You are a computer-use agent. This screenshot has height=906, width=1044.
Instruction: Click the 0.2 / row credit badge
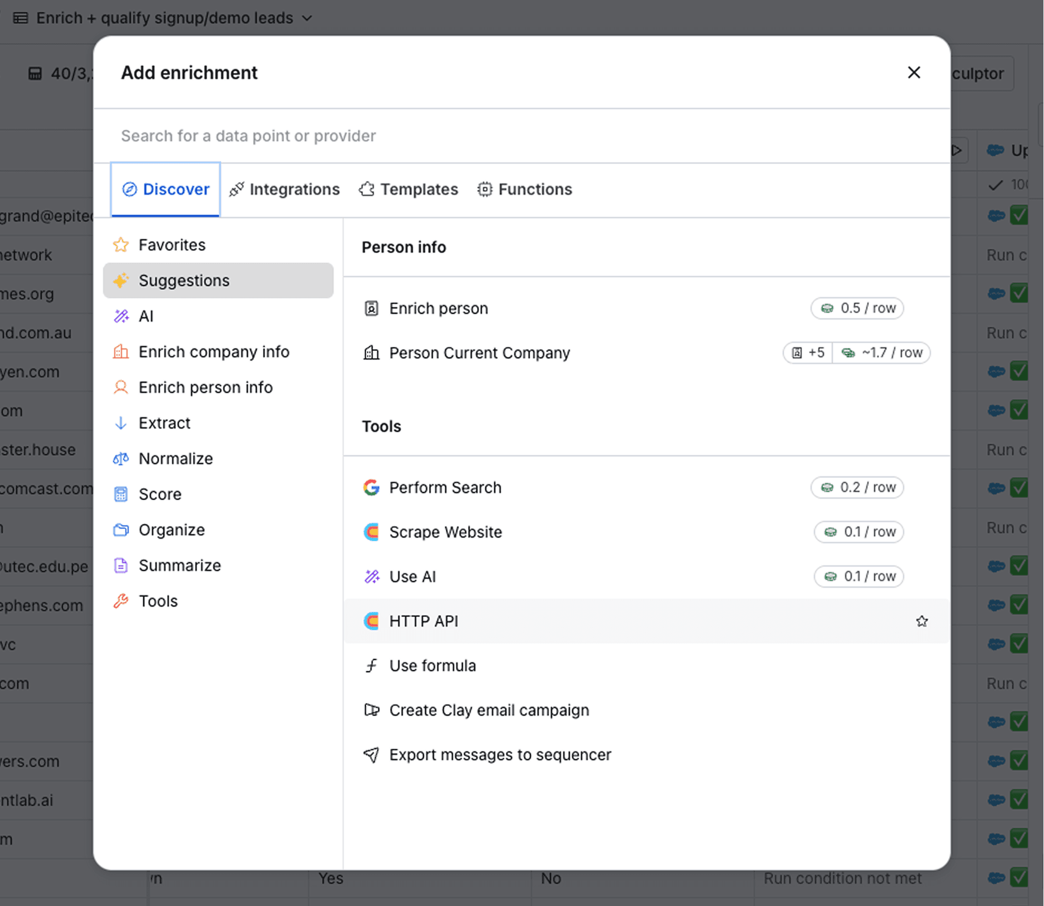click(x=857, y=488)
